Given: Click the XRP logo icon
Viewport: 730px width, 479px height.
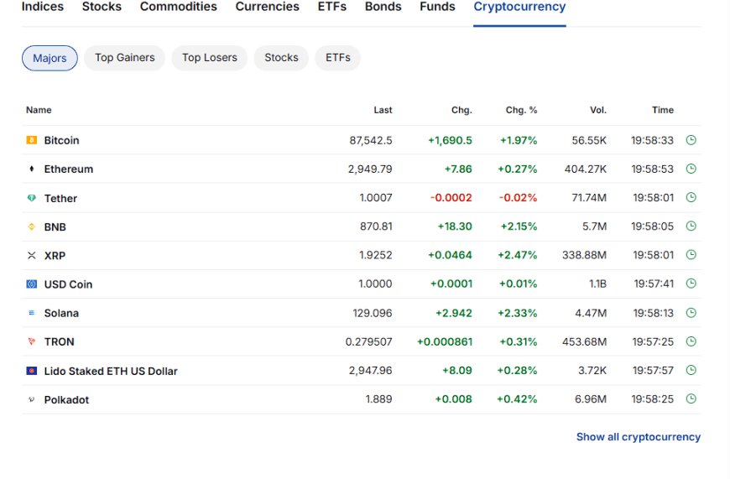Looking at the screenshot, I should point(32,256).
